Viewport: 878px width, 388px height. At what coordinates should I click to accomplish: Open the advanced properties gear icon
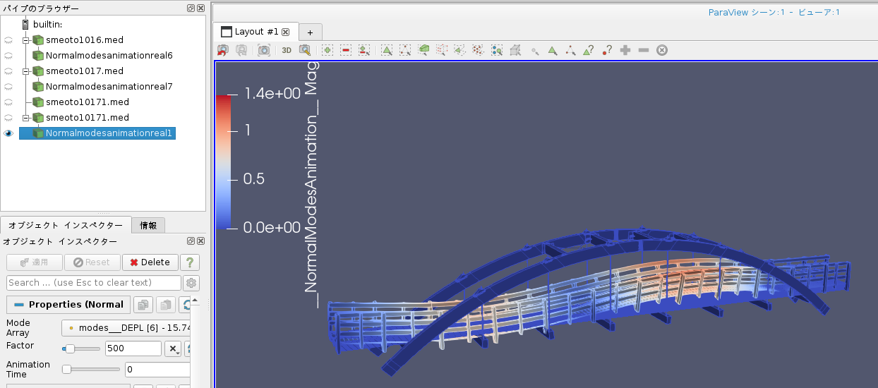coord(191,283)
